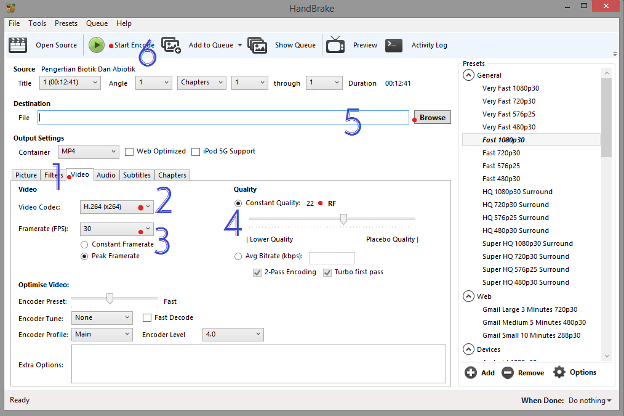Switch to the Audio tab
Image resolution: width=624 pixels, height=416 pixels.
pos(106,175)
